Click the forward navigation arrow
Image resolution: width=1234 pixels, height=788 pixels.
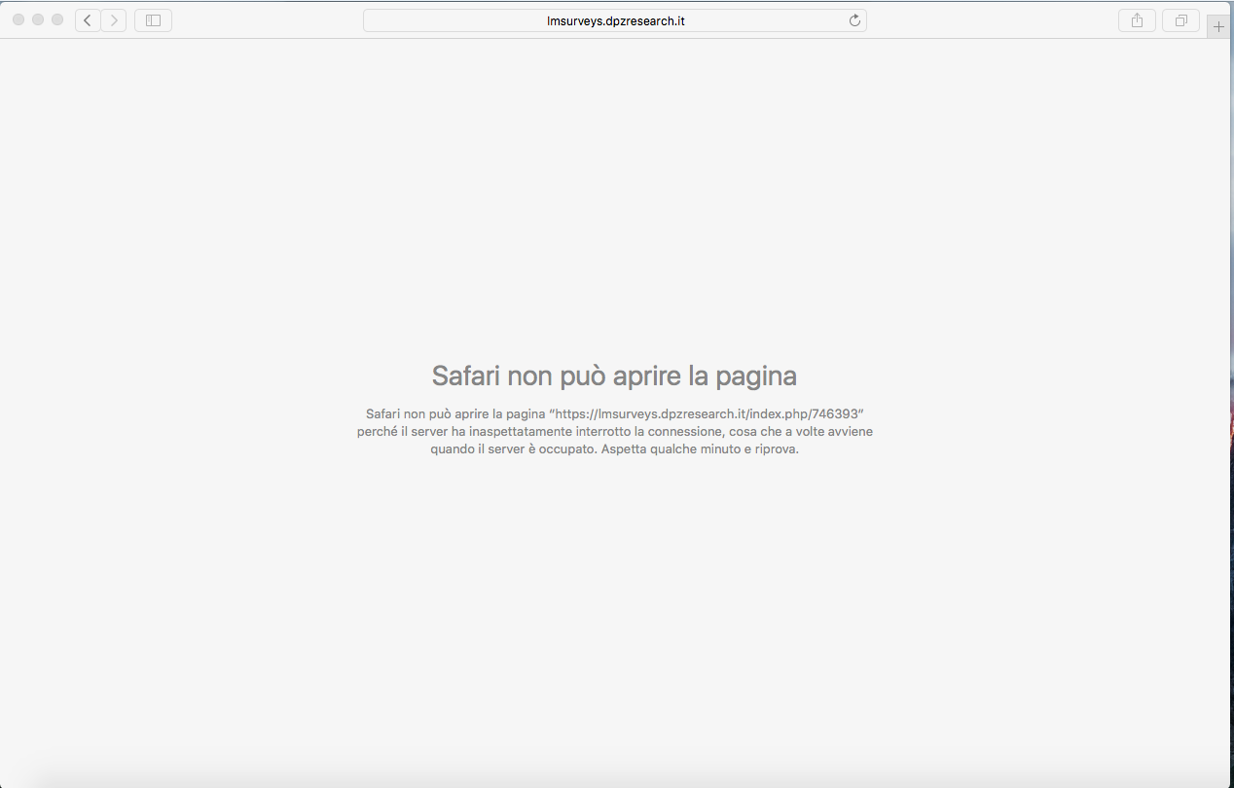click(114, 20)
